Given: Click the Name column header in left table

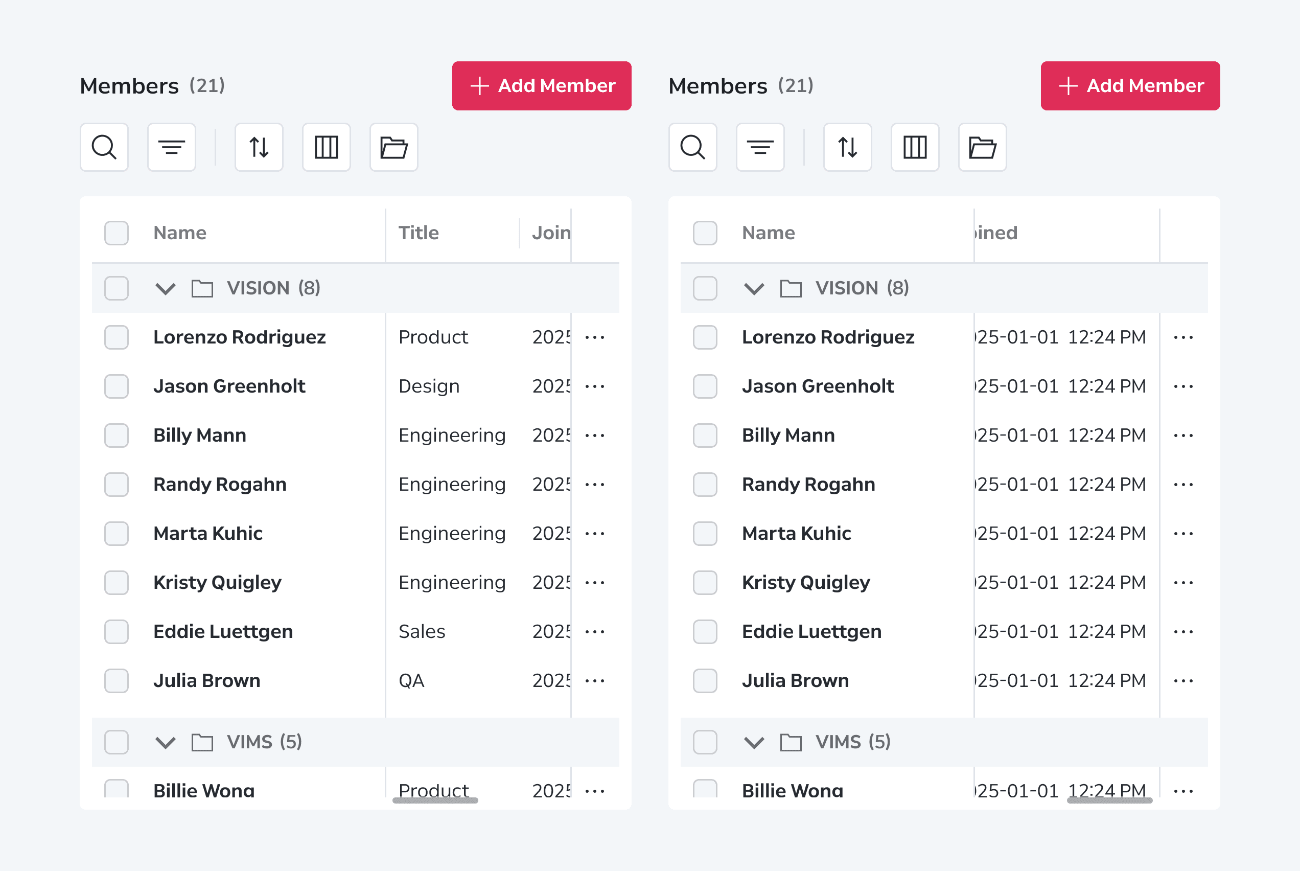Looking at the screenshot, I should point(180,233).
